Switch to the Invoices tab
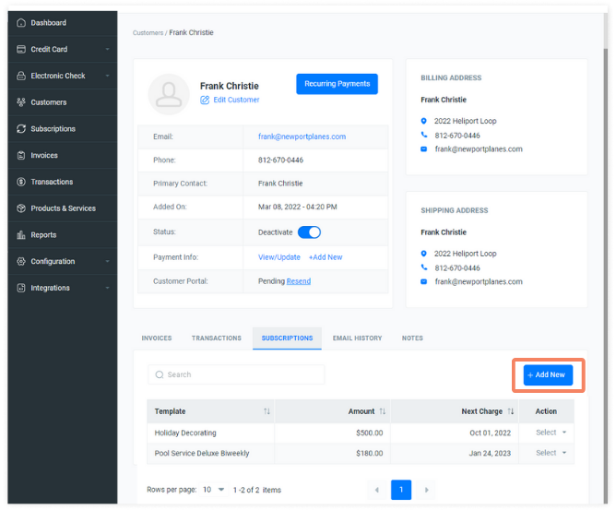Image resolution: width=616 pixels, height=510 pixels. point(157,338)
